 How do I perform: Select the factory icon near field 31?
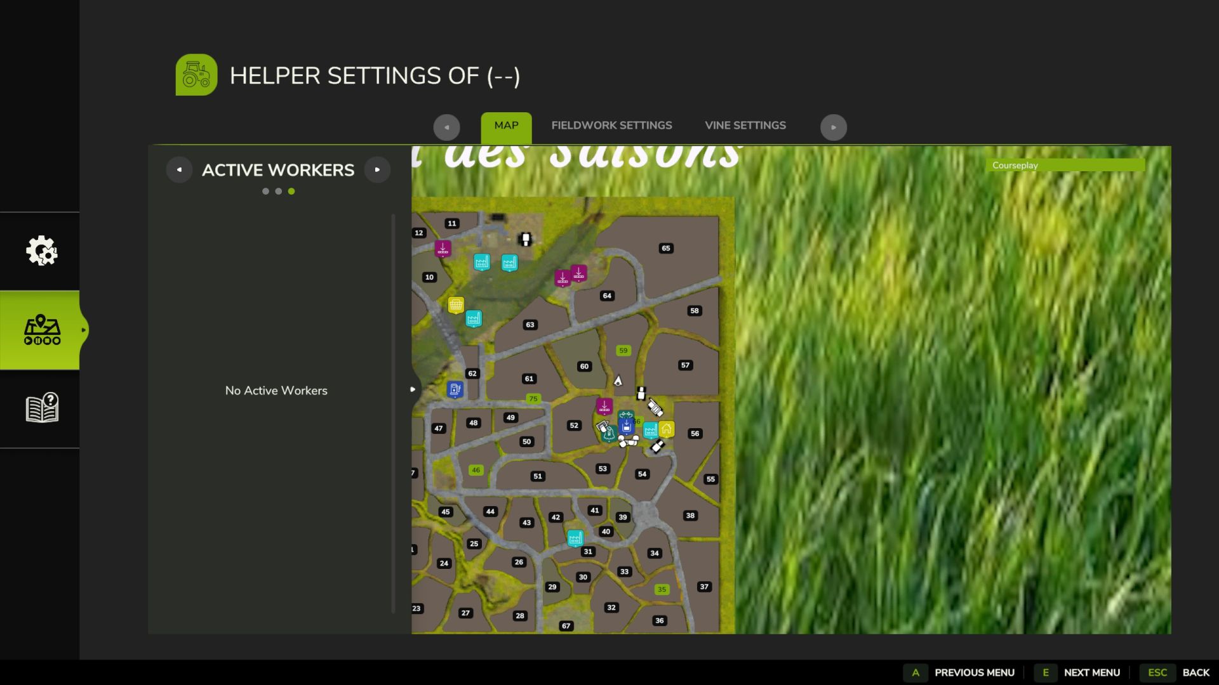pyautogui.click(x=575, y=538)
